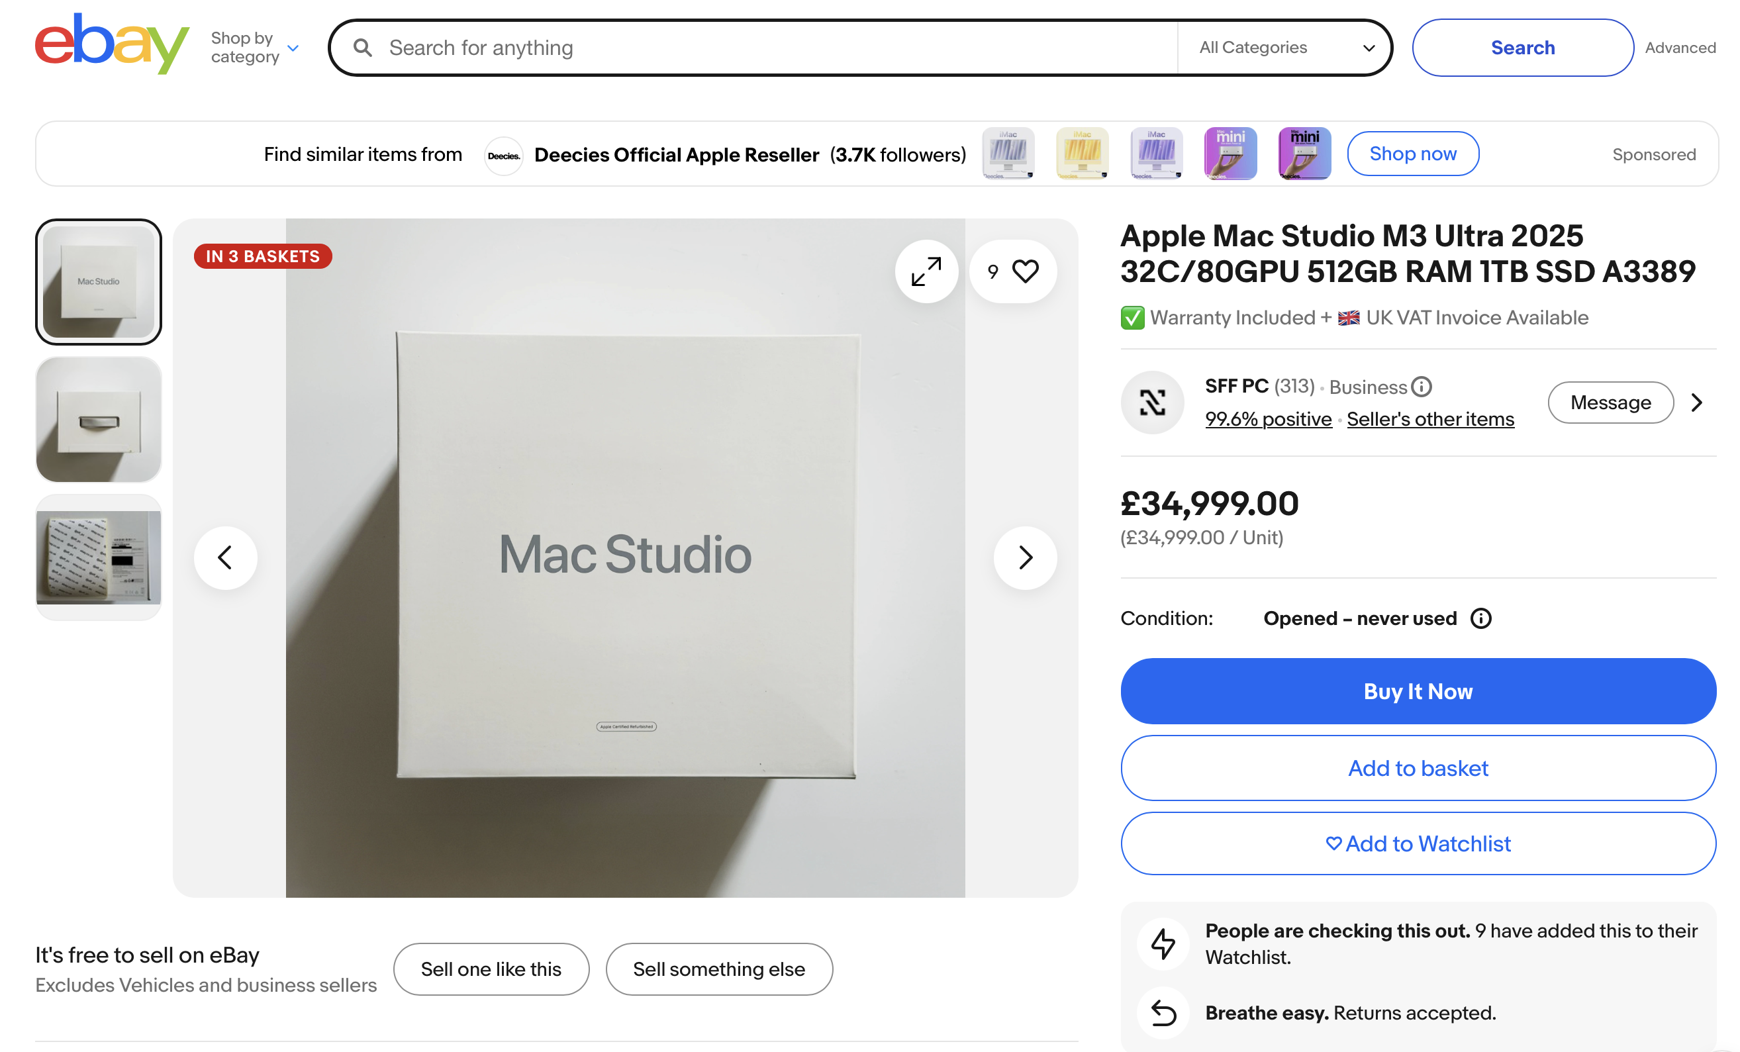Image resolution: width=1740 pixels, height=1052 pixels.
Task: Show the next product image
Action: [1025, 557]
